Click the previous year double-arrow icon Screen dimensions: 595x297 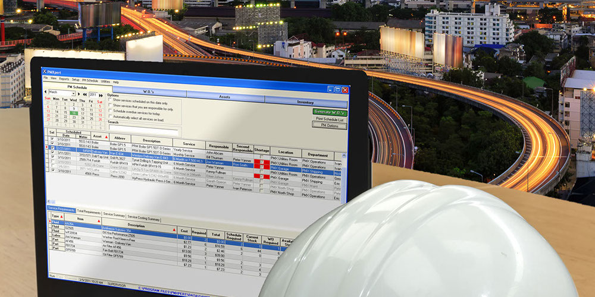pyautogui.click(x=84, y=94)
